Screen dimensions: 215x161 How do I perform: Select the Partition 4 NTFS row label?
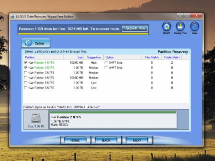click(x=44, y=78)
